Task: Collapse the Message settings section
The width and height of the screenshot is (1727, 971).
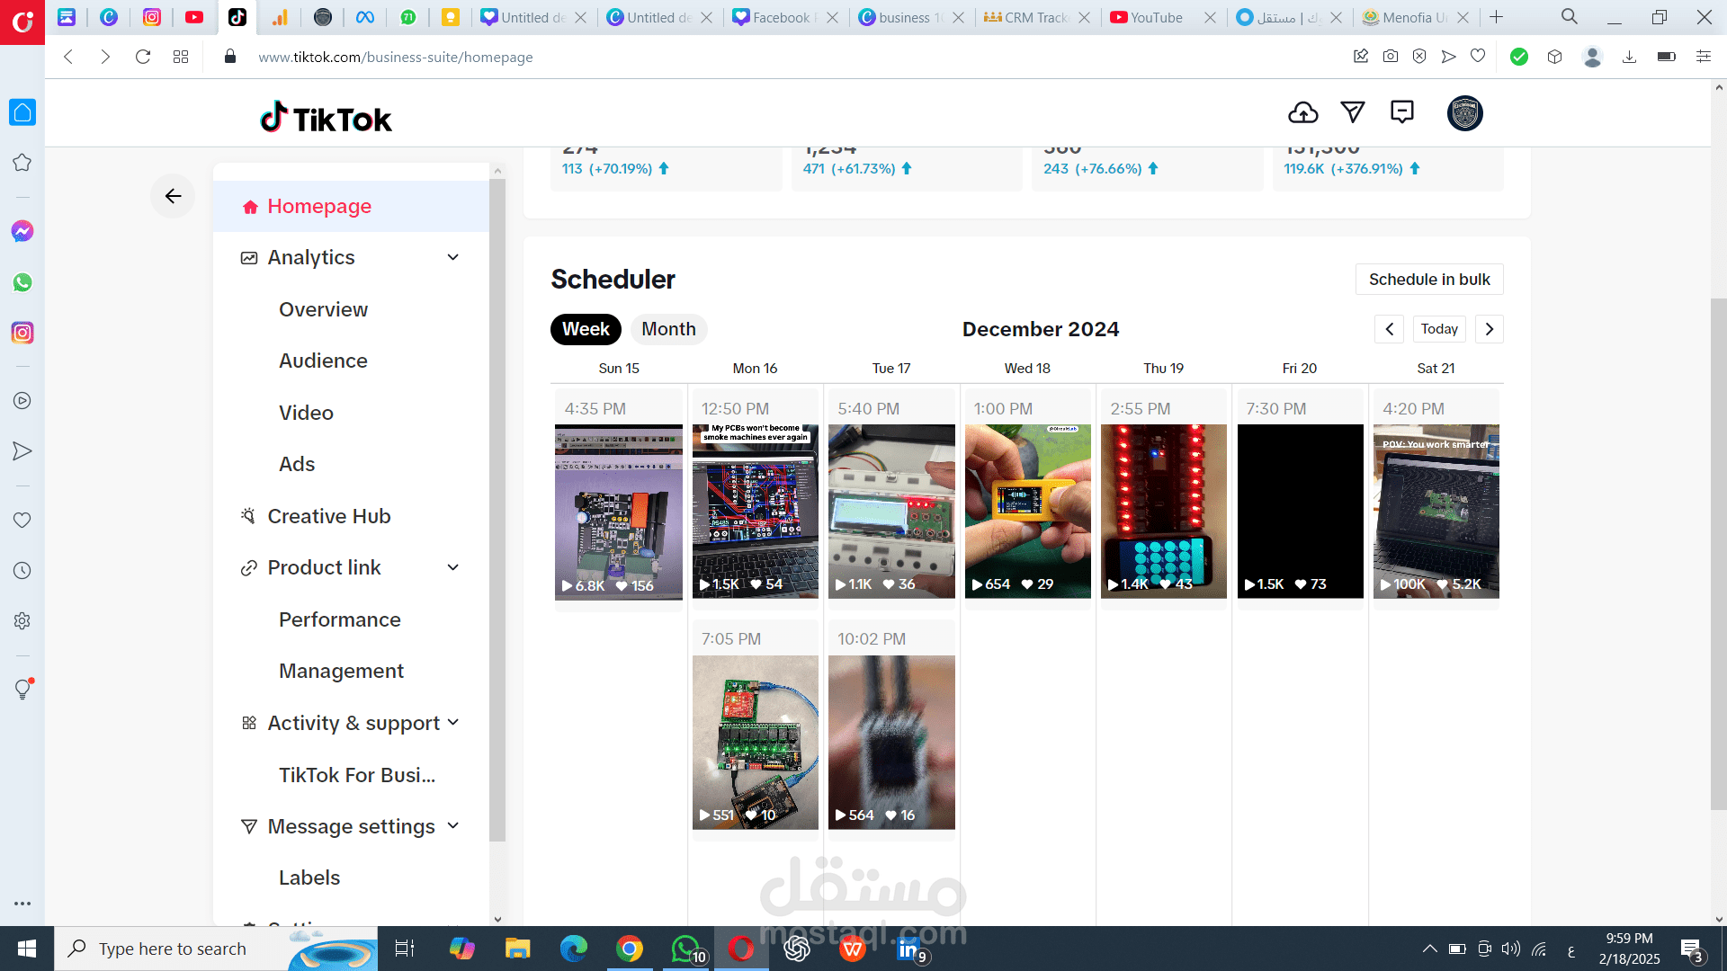Action: 452,826
